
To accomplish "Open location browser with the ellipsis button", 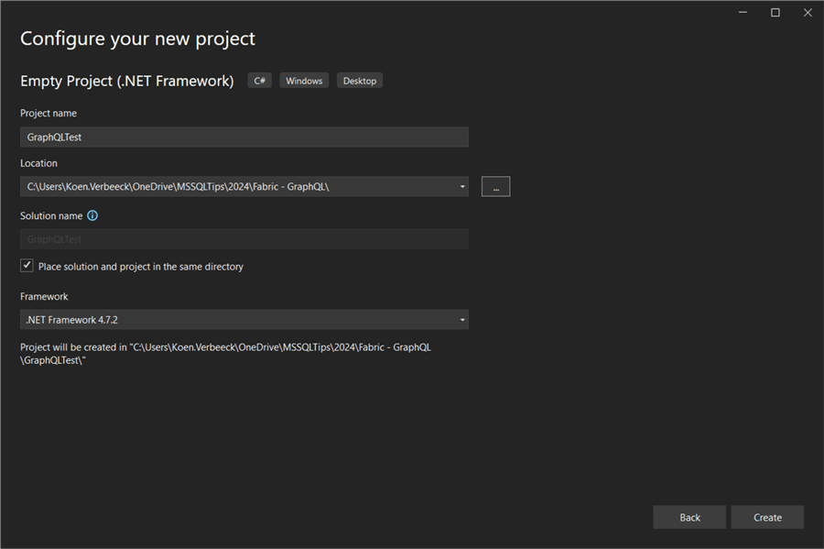I will [x=495, y=186].
